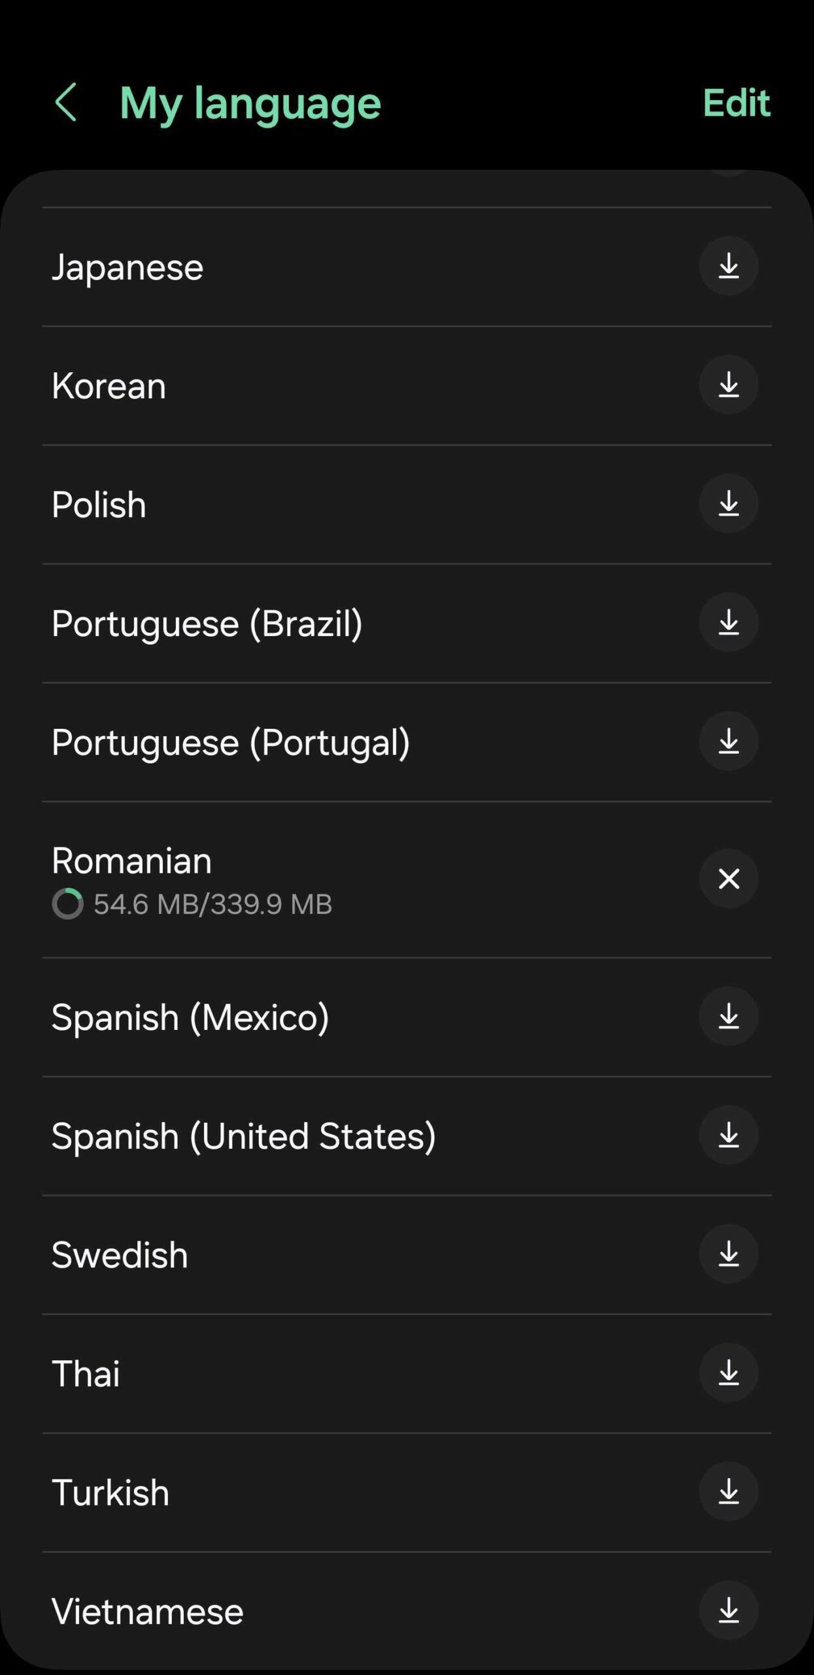Choose the Swedish list entry
This screenshot has height=1675, width=814.
click(120, 1254)
